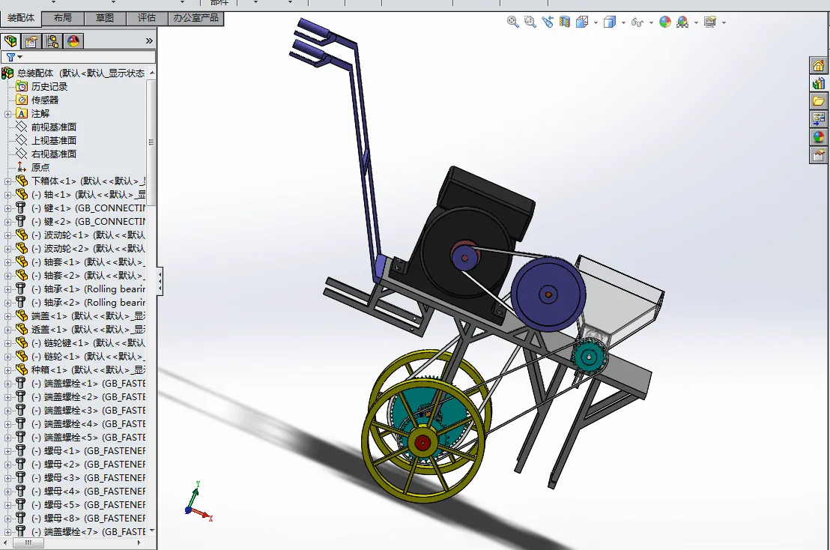The height and width of the screenshot is (550, 830).
Task: Click the Section View icon
Action: [565, 22]
